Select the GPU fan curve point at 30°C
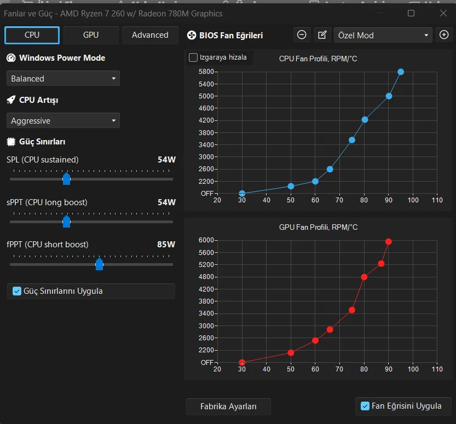The height and width of the screenshot is (424, 456). pyautogui.click(x=242, y=362)
